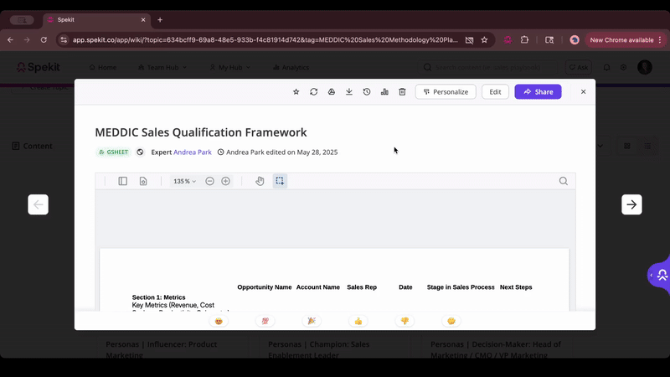Image resolution: width=670 pixels, height=377 pixels.
Task: React with the 100 emoji
Action: coord(265,321)
